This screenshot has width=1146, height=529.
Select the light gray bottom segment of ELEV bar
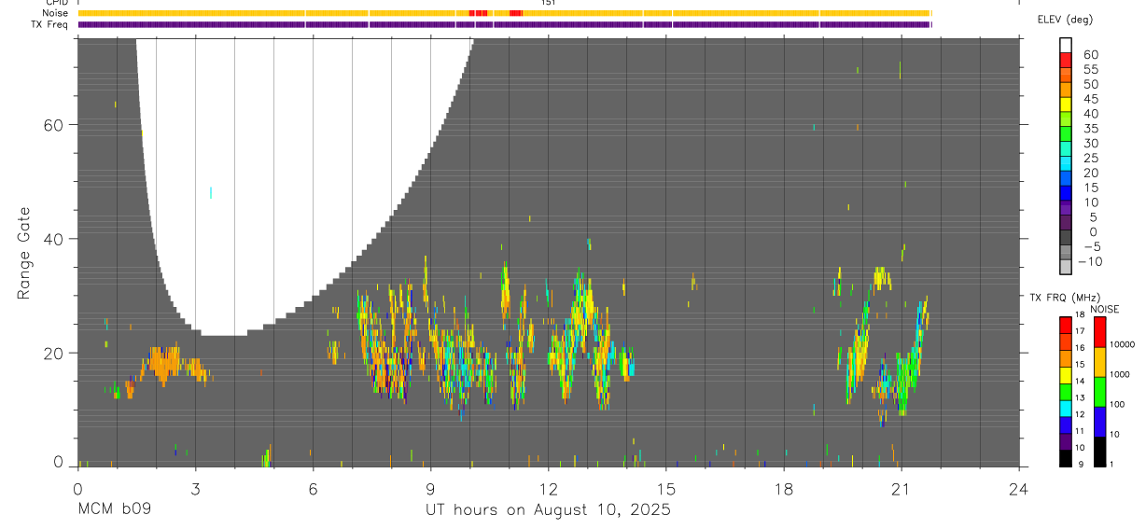click(1066, 268)
